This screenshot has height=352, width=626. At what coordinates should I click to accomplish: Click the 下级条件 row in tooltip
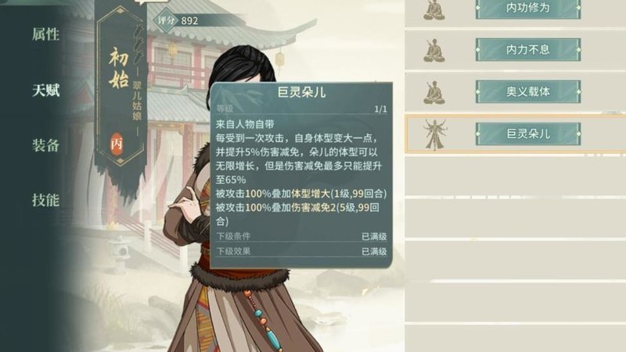pos(301,236)
